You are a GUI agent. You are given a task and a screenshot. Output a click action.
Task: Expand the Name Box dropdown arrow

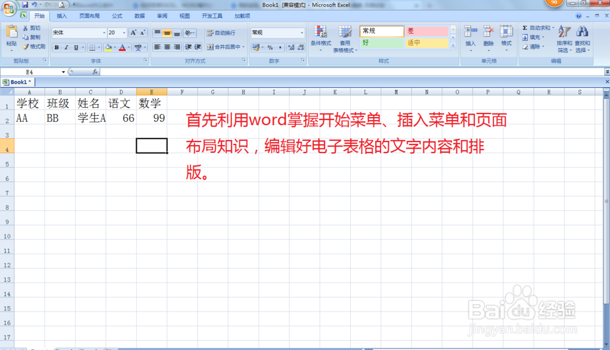pyautogui.click(x=63, y=72)
